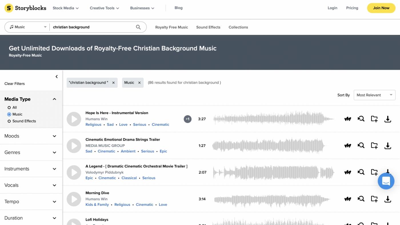Screen dimensions: 400x225
Task: Find similar to Cinematic Emotional Drama Strings
Action: coord(361,146)
